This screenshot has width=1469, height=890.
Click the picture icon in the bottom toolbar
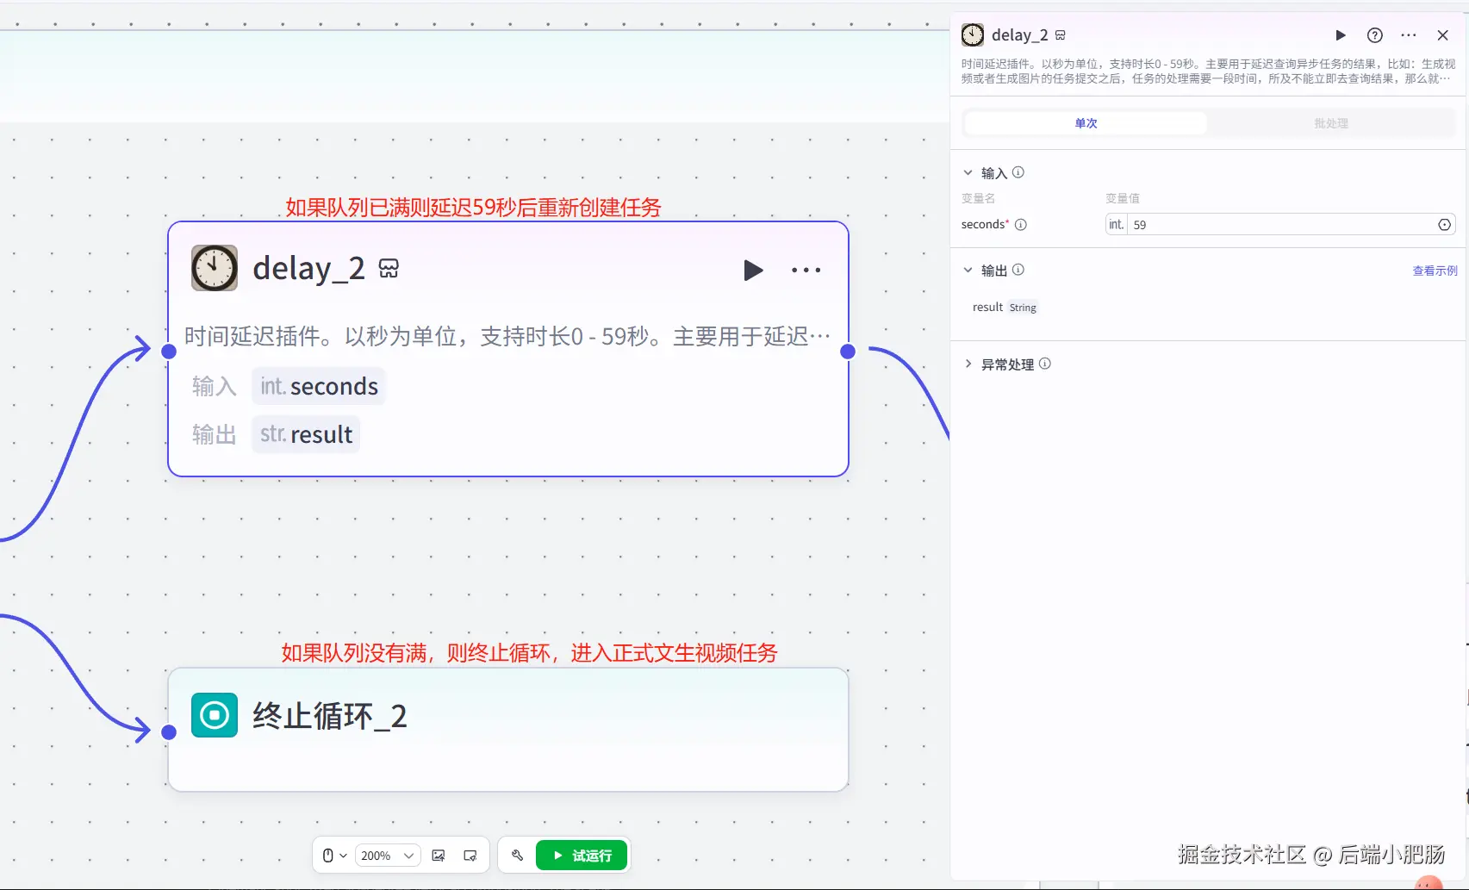[439, 856]
